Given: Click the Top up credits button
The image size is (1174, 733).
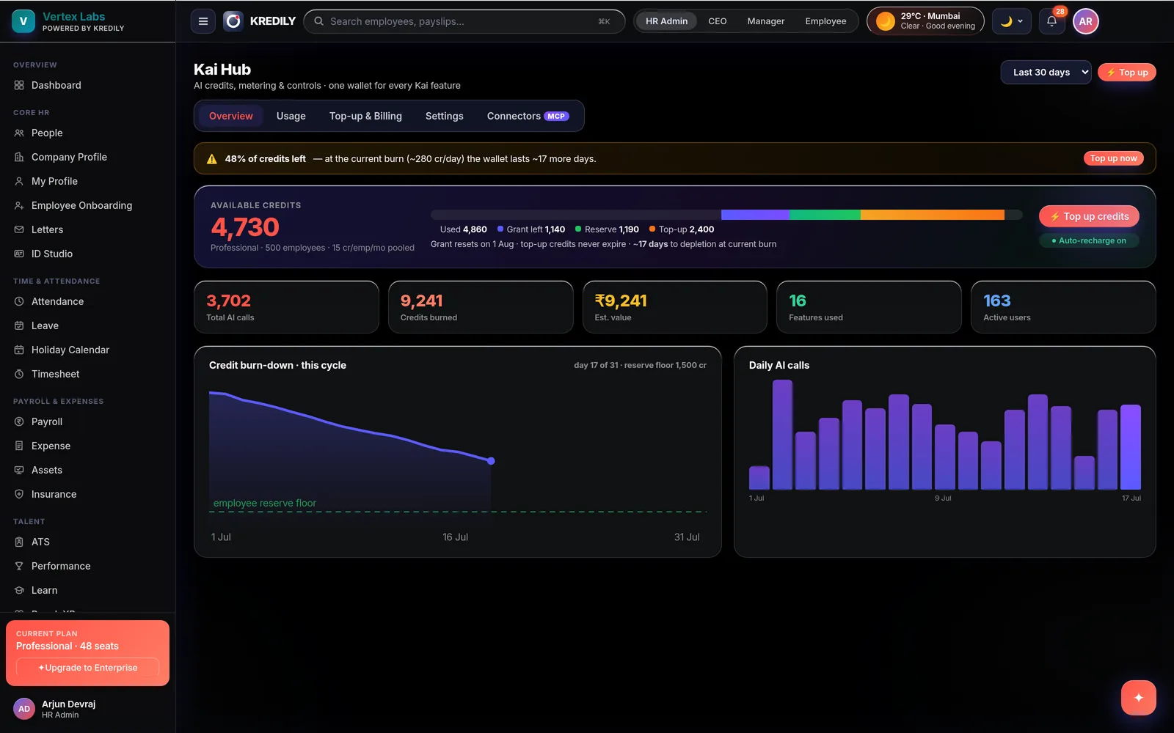Looking at the screenshot, I should coord(1089,216).
